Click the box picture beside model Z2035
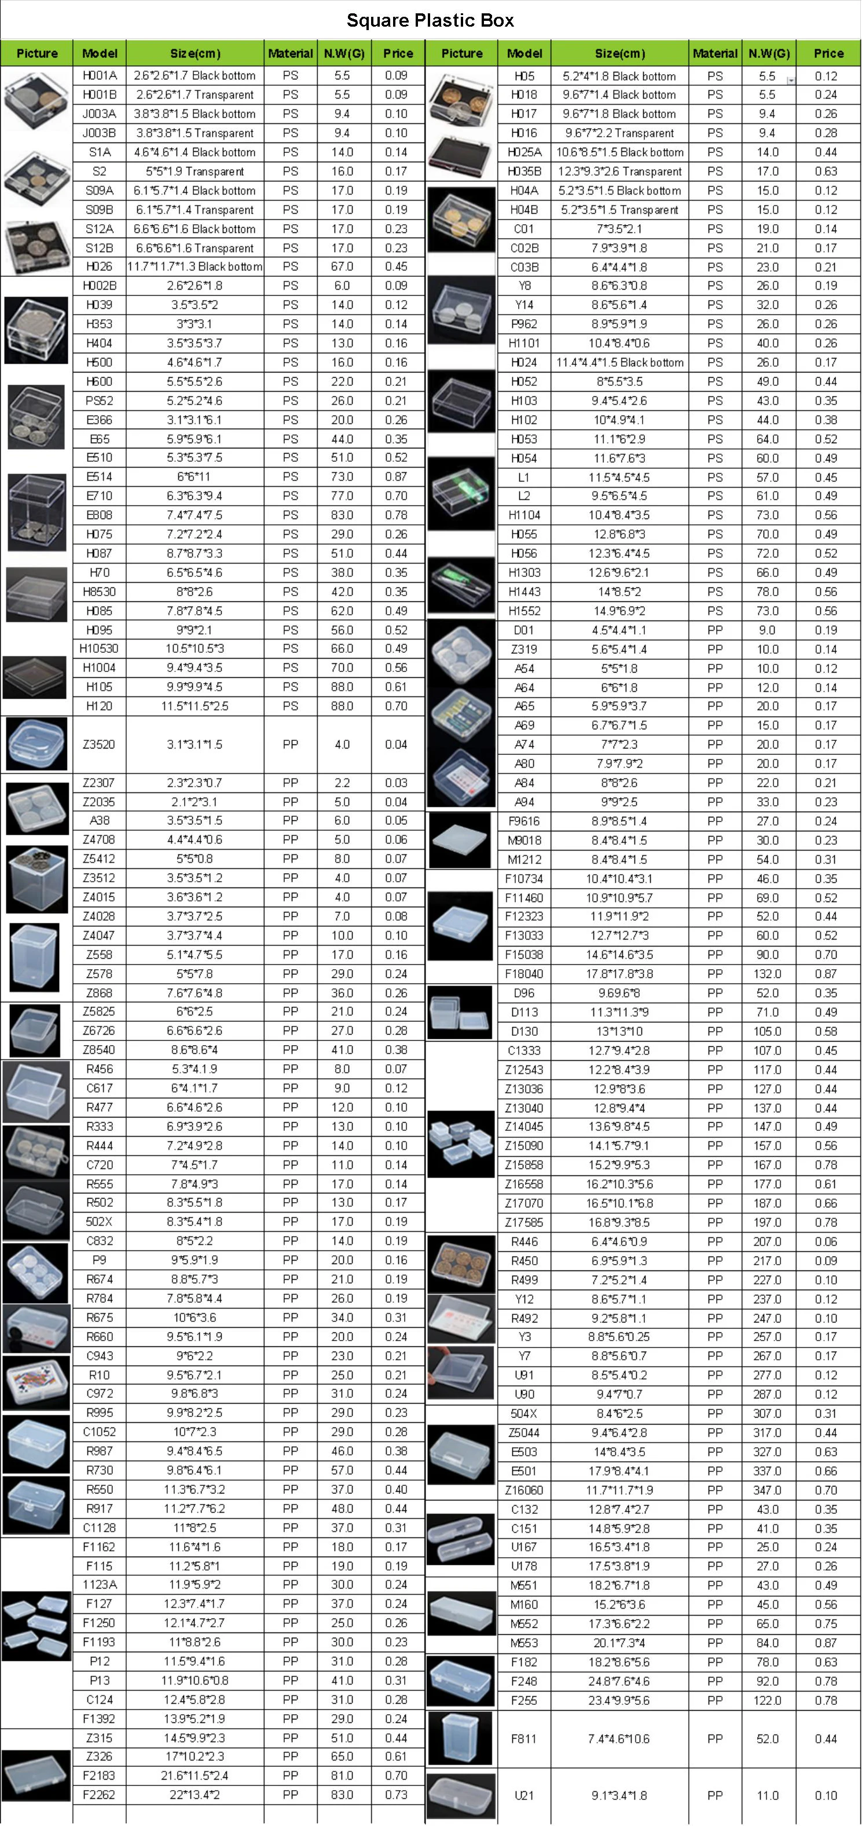Viewport: 862px width, 1826px height. click(37, 809)
